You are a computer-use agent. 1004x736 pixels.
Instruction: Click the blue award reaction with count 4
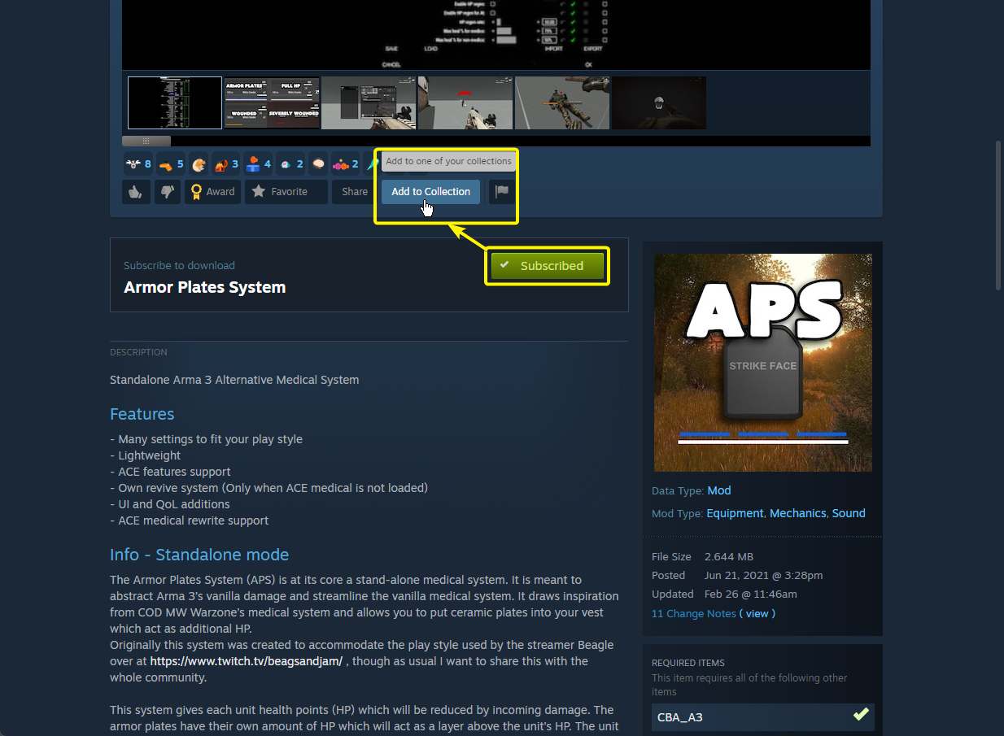(258, 164)
